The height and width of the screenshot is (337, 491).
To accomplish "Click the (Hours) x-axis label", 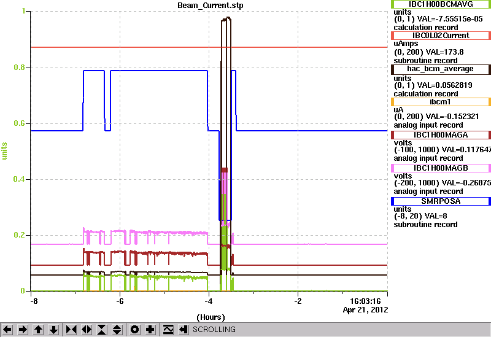I will coord(211,317).
